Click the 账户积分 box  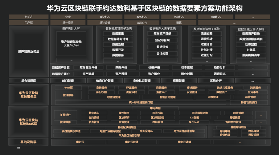coord(154,74)
